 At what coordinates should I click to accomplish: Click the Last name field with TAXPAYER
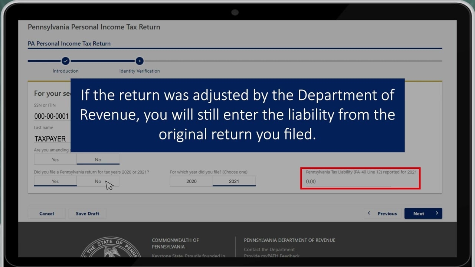(52, 139)
